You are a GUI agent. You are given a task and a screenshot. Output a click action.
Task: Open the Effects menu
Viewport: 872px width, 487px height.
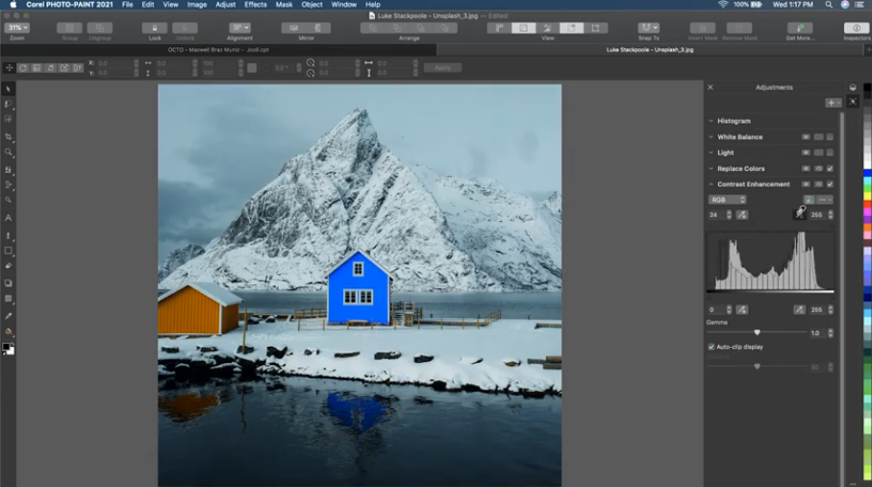pos(256,5)
